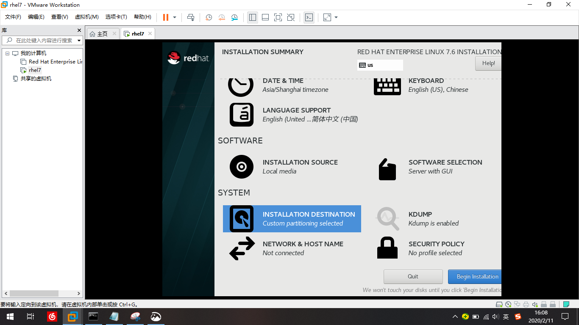Click the library horizontal scrollbar thumb

(34, 293)
